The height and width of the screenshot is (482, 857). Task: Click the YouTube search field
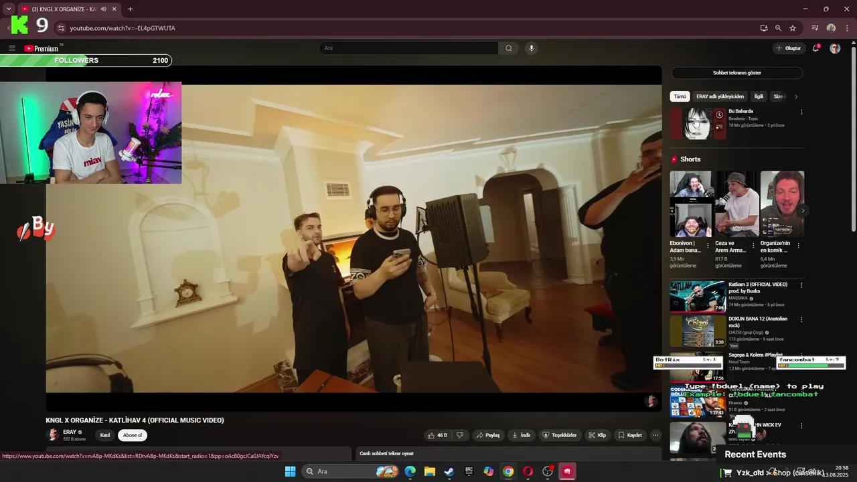(x=408, y=48)
